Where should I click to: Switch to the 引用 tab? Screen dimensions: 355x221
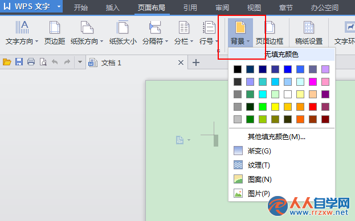[x=190, y=8]
